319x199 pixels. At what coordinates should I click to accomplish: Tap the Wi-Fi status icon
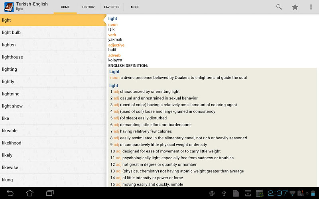pyautogui.click(x=293, y=193)
